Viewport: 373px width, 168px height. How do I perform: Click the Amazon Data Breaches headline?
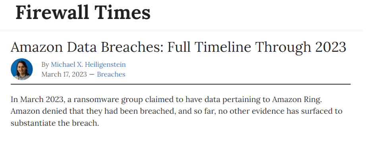(x=178, y=47)
